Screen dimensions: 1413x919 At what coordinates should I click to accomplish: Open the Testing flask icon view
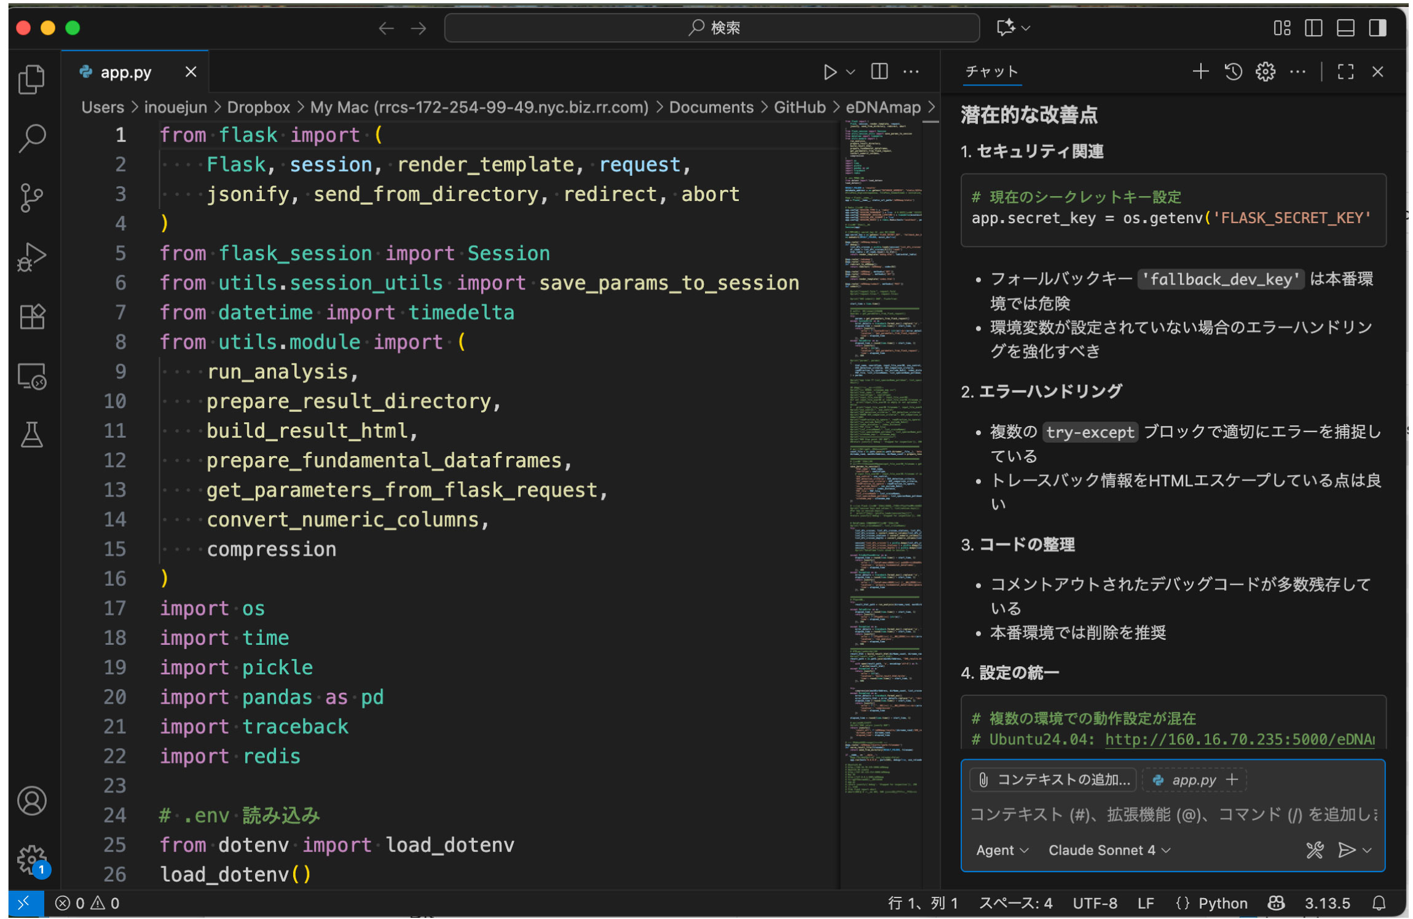click(x=31, y=435)
